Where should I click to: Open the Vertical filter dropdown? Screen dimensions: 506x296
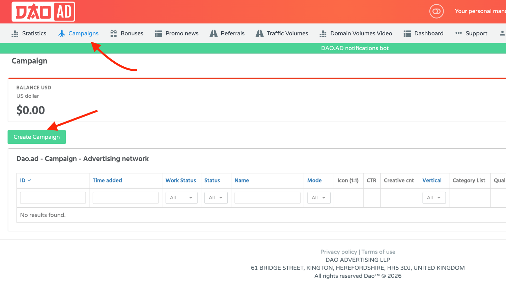[434, 198]
